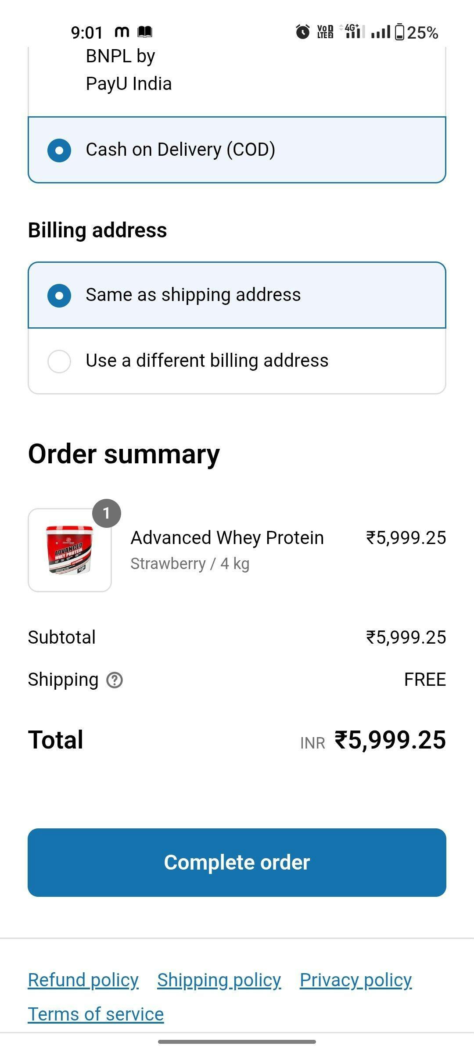The height and width of the screenshot is (1053, 474).
Task: Open the Refund policy link
Action: [83, 980]
